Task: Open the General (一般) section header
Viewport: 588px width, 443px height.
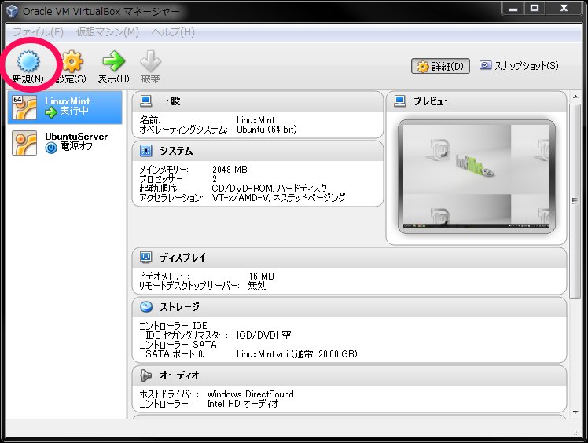Action: [258, 101]
